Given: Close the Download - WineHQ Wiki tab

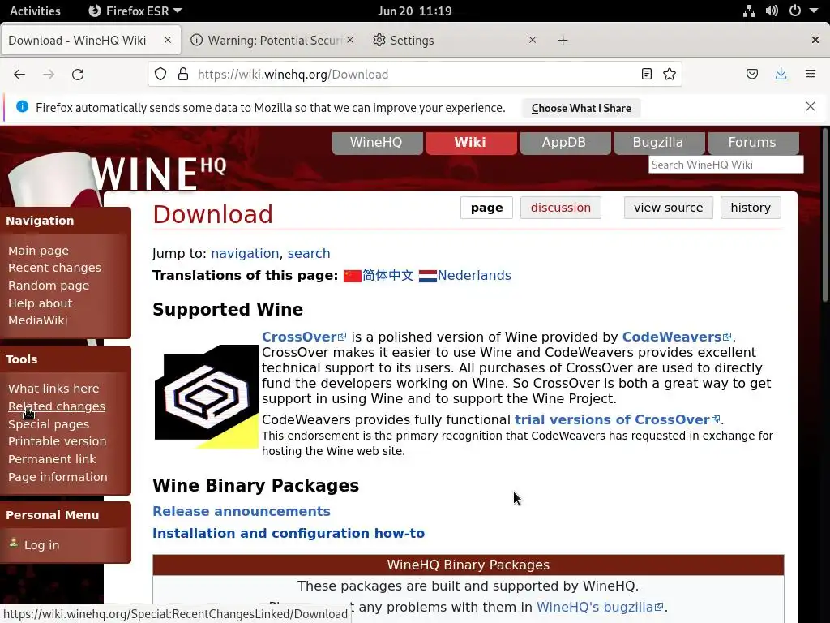Looking at the screenshot, I should [x=167, y=40].
